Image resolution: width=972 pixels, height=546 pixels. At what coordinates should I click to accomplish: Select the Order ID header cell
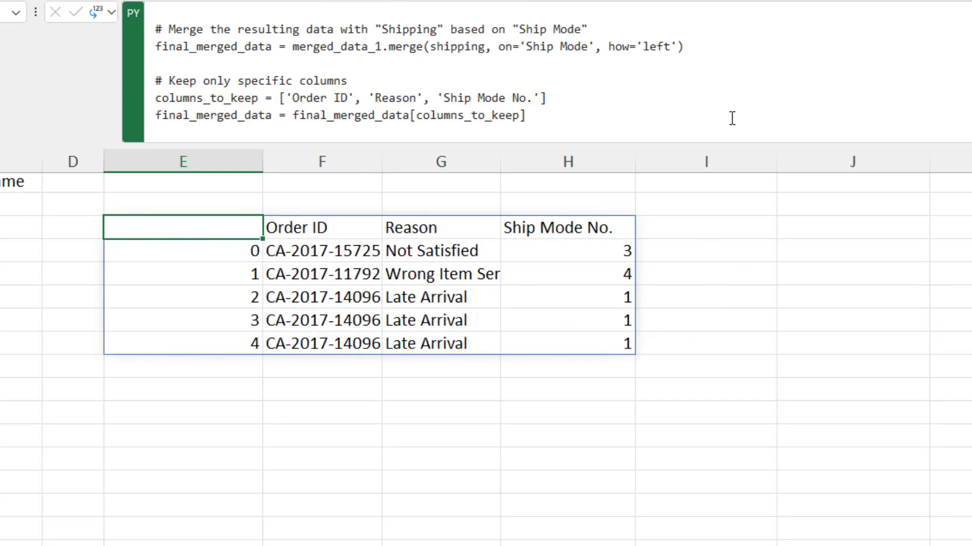pos(297,227)
